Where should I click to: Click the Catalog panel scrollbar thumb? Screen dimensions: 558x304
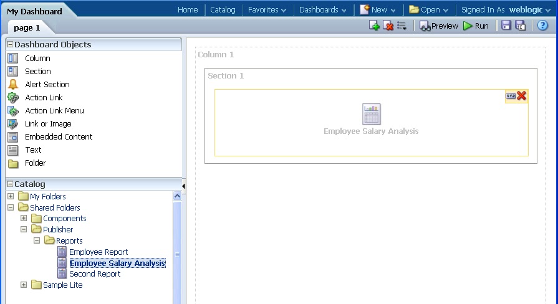pos(177,254)
